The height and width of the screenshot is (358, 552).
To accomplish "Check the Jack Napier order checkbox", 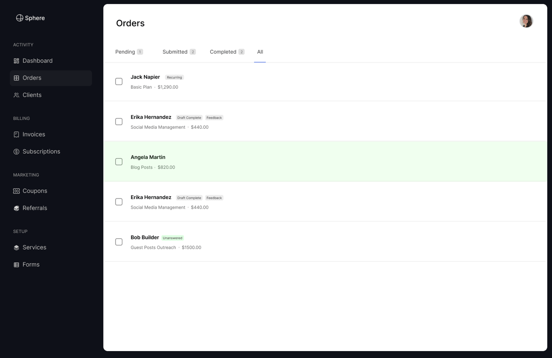I will (119, 81).
